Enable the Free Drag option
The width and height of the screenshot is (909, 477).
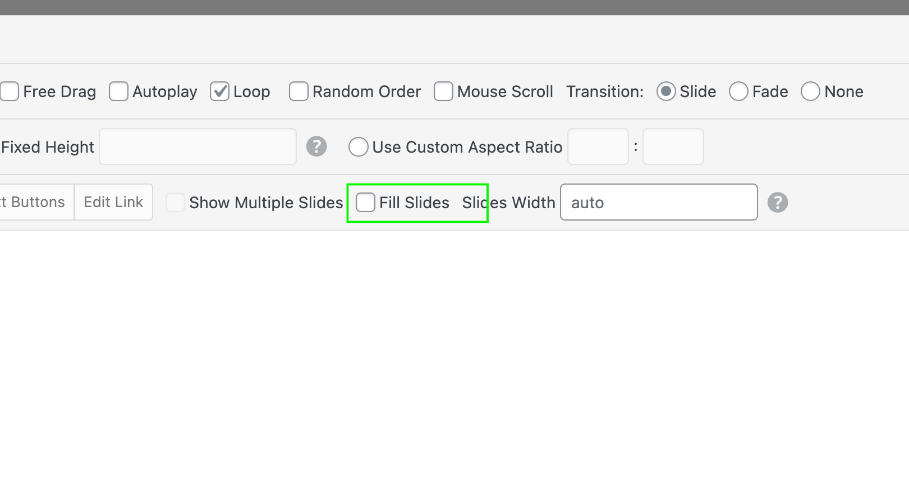coord(8,91)
